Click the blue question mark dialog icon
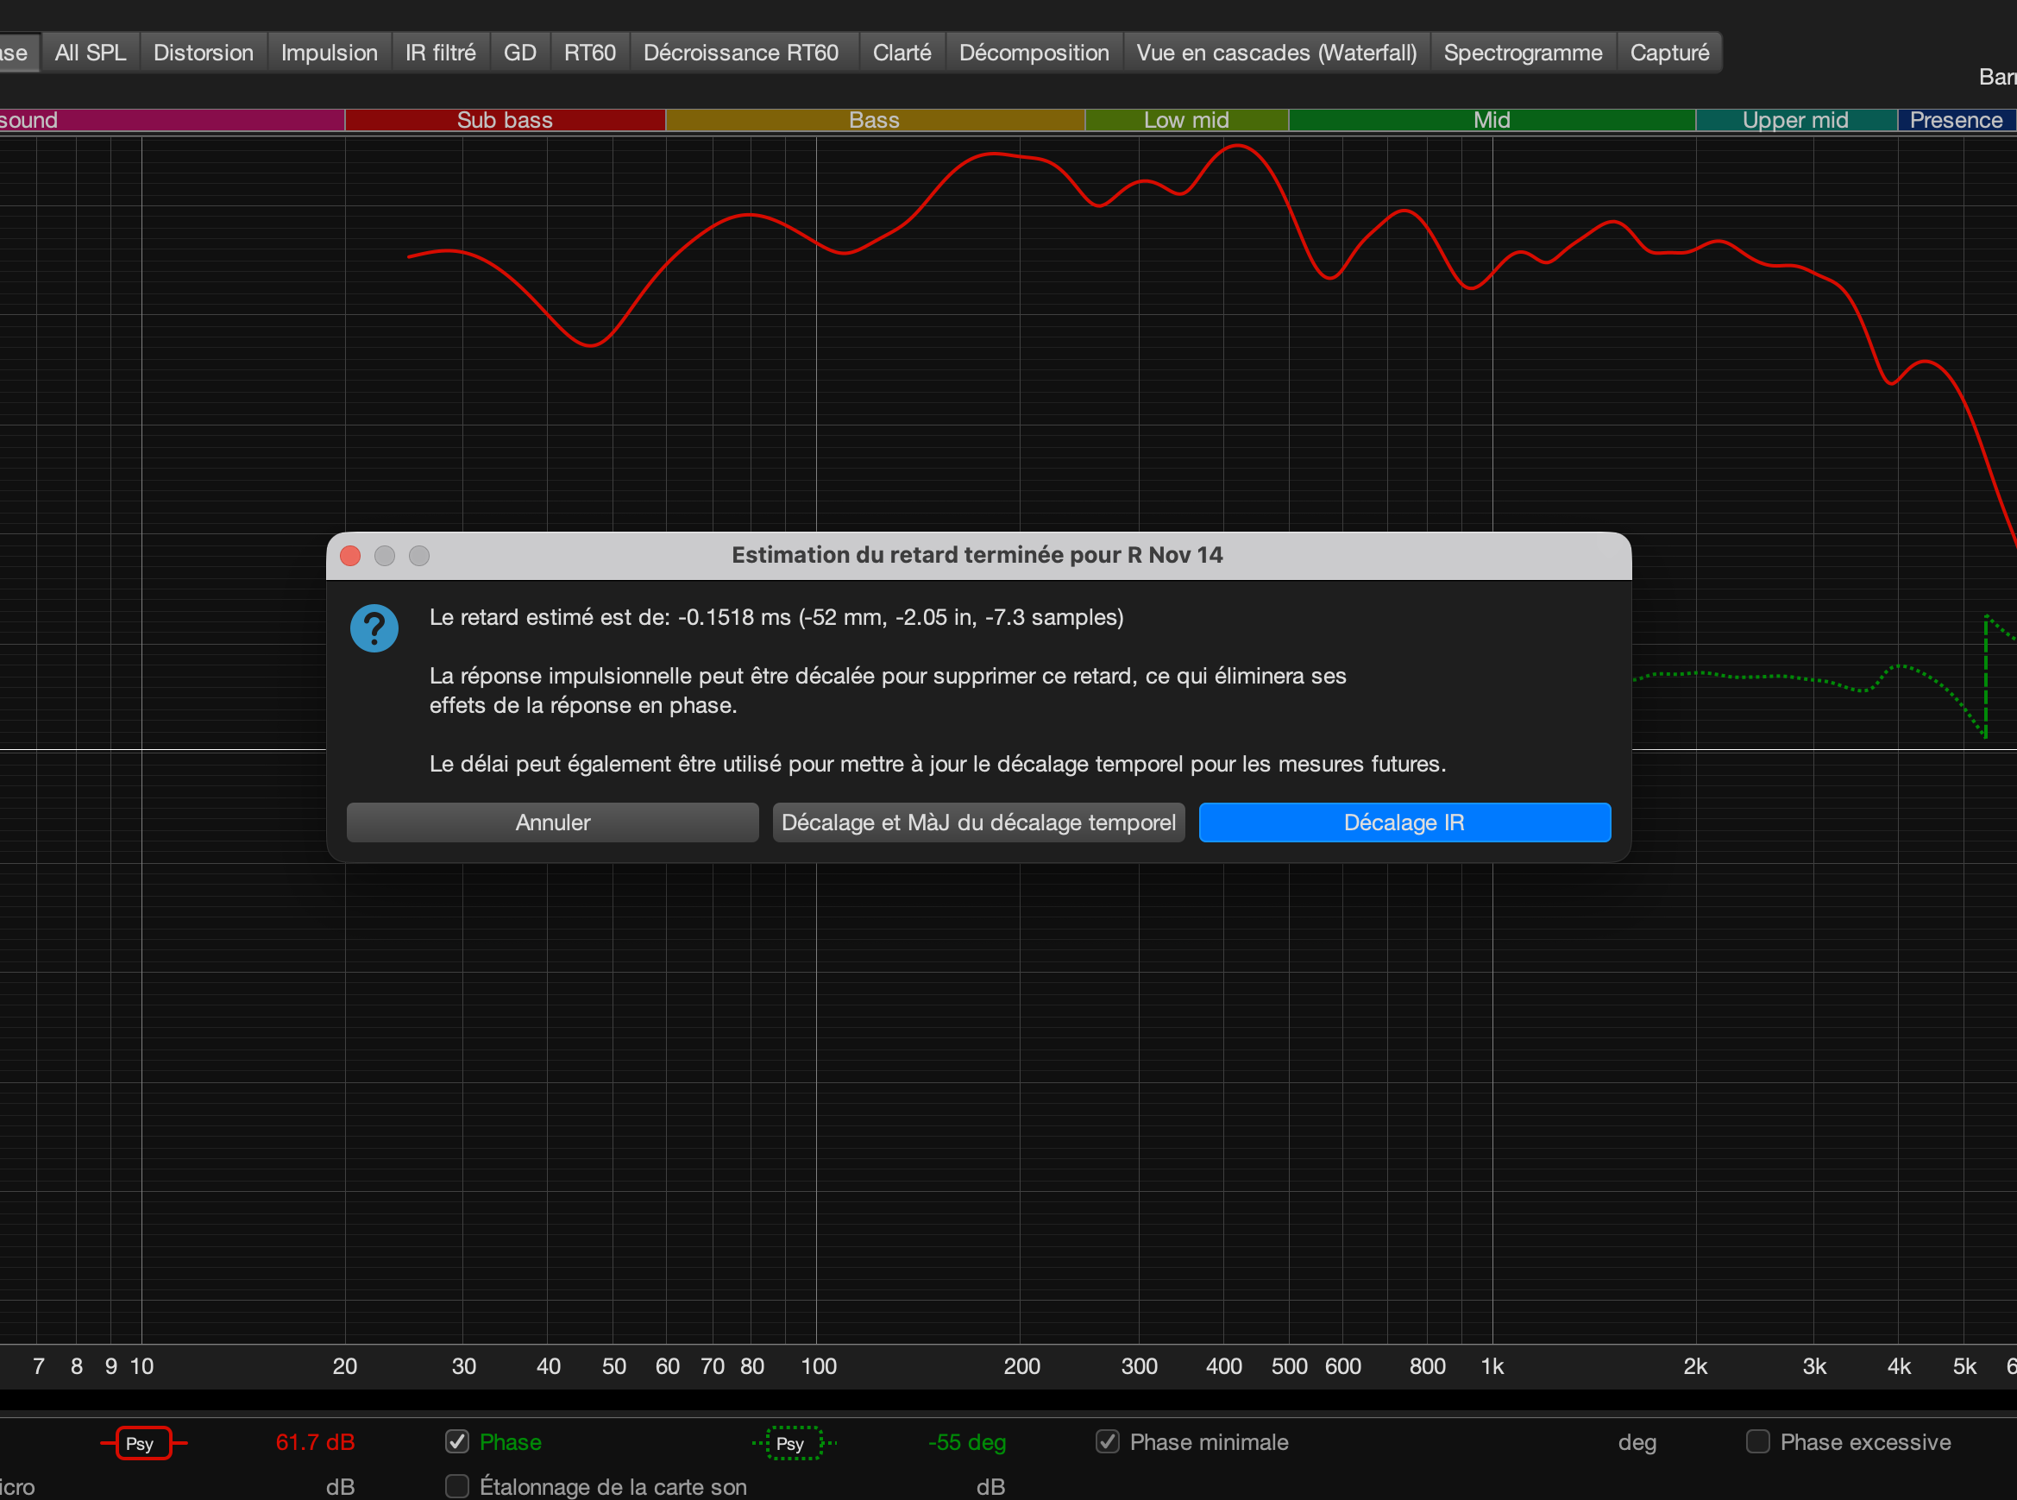The width and height of the screenshot is (2017, 1500). tap(374, 628)
